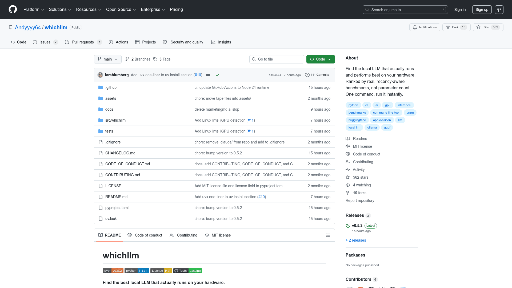Open the Actions tab
The image size is (512, 288).
(118, 42)
